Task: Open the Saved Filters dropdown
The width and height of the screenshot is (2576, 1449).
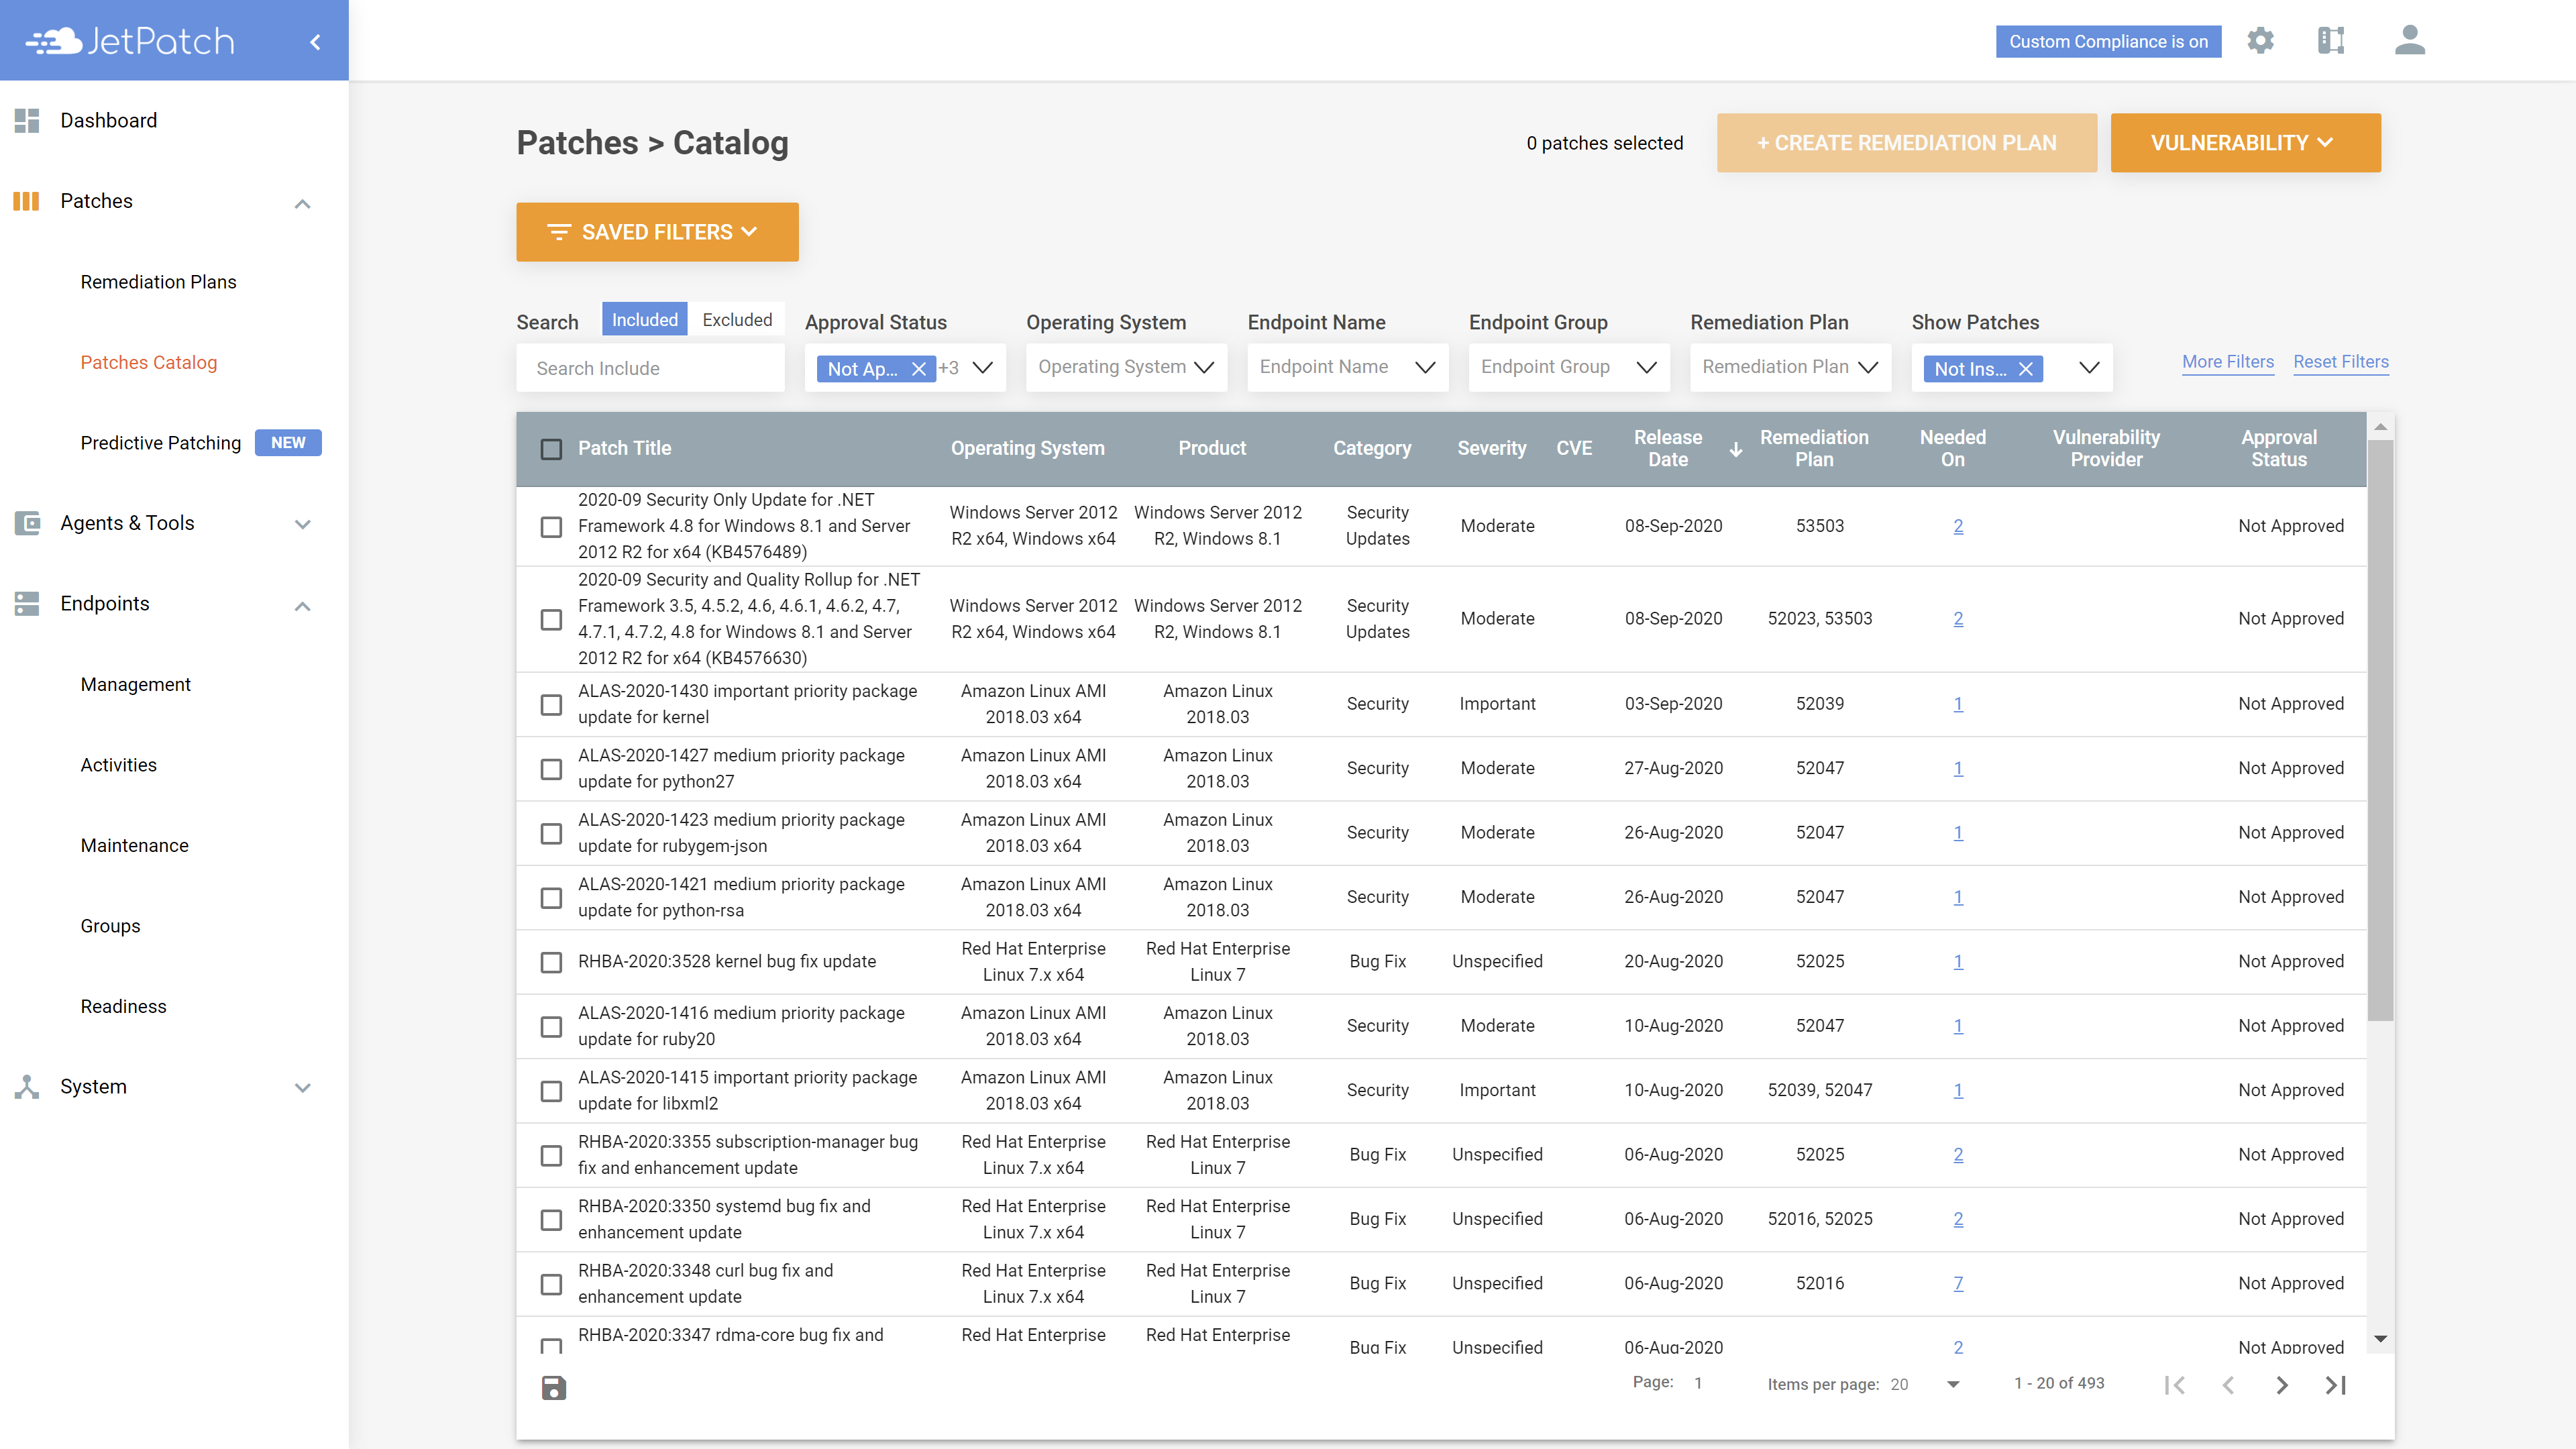Action: point(657,232)
